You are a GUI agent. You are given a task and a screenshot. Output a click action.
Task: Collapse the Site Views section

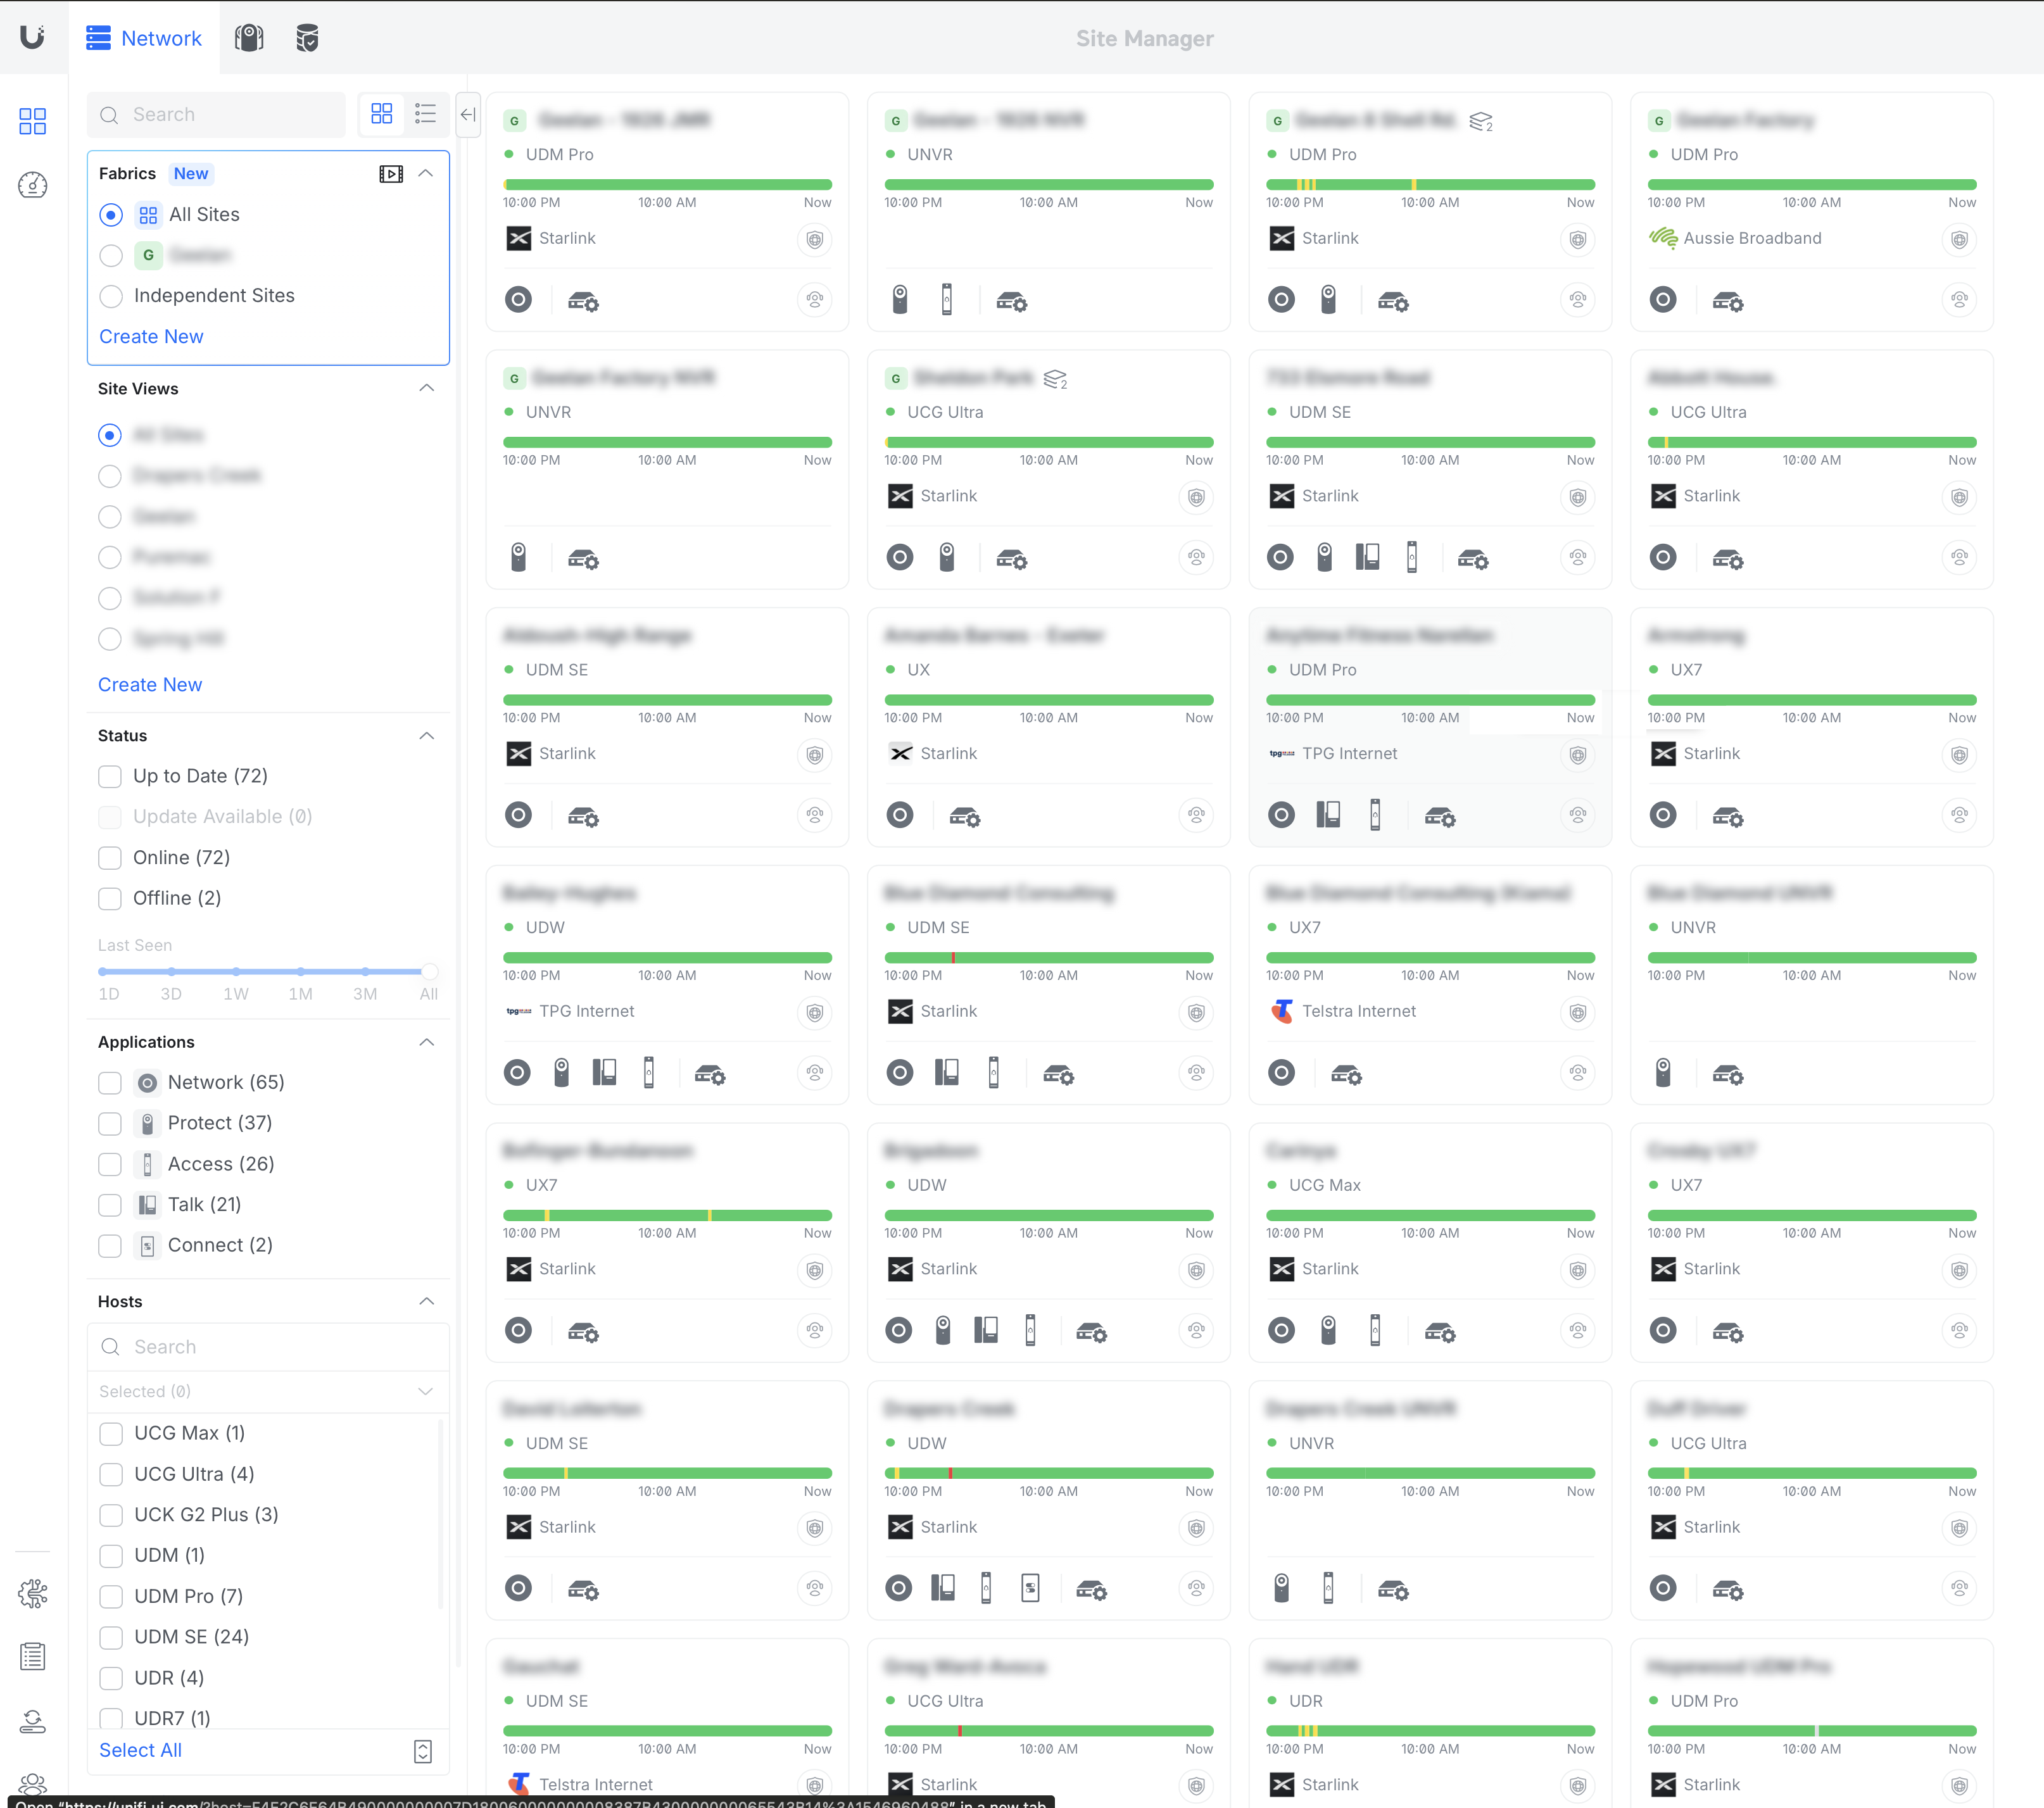coord(426,388)
